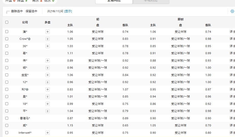Open the settings gear icon

(232, 11)
